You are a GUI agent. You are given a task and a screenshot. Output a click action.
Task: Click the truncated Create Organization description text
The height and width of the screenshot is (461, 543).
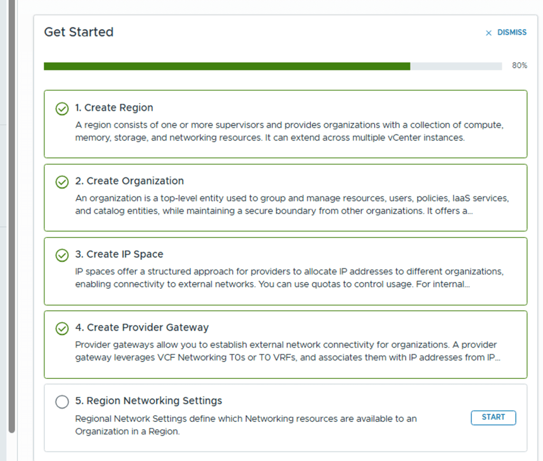click(292, 205)
